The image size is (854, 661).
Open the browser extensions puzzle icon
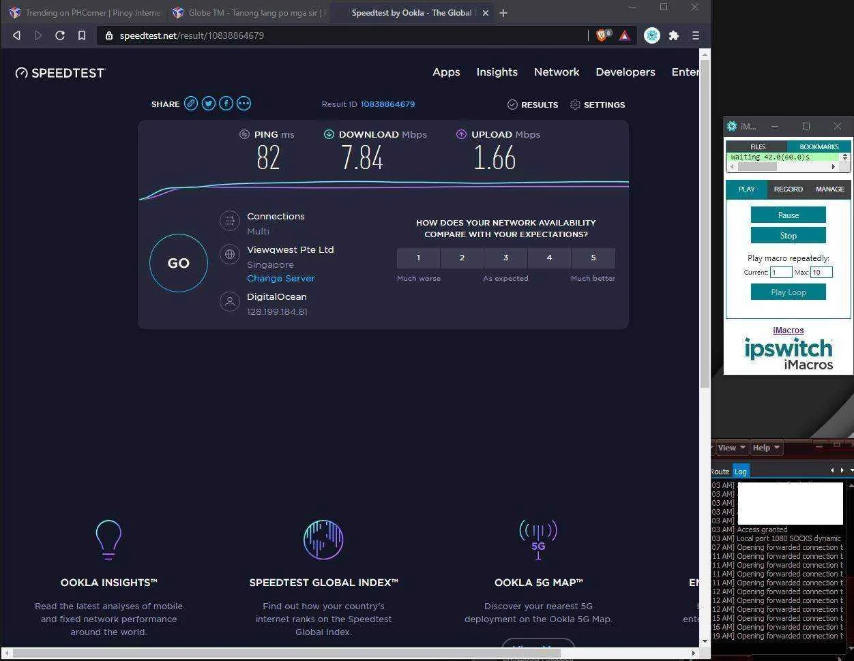(674, 35)
